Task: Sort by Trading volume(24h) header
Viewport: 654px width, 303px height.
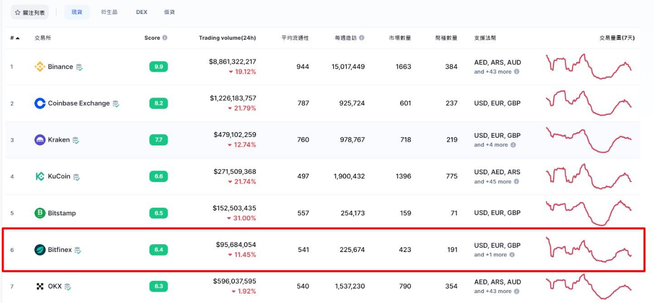Action: click(227, 38)
